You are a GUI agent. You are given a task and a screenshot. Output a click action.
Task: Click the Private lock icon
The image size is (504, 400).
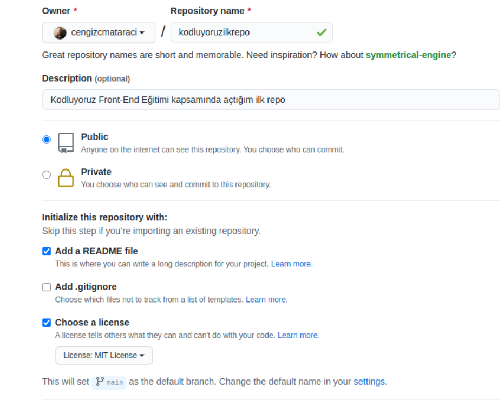point(65,177)
